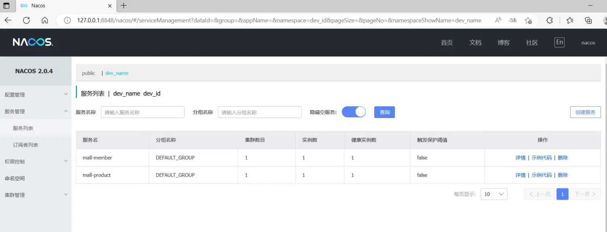Focus the 服务名称 input field
This screenshot has width=607, height=232.
pos(143,112)
